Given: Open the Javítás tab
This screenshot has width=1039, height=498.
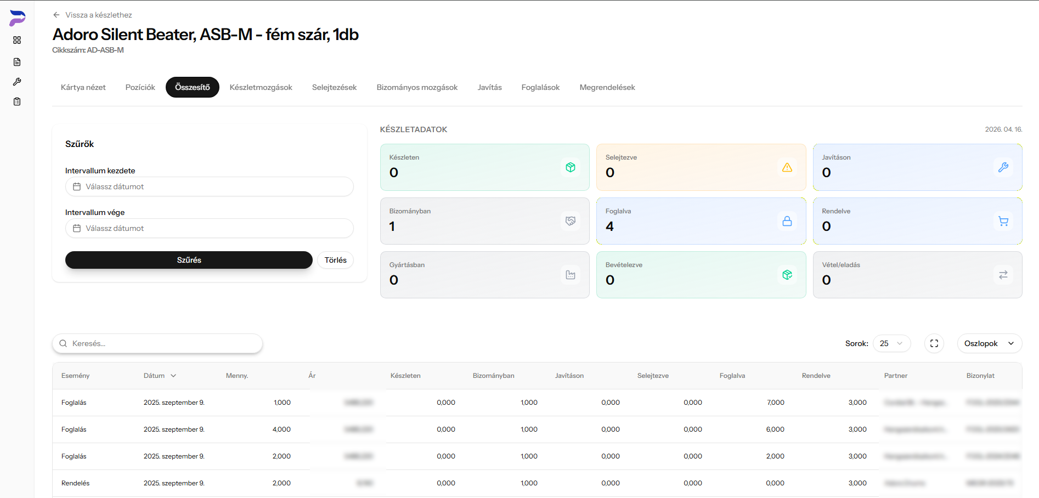Looking at the screenshot, I should (x=490, y=87).
